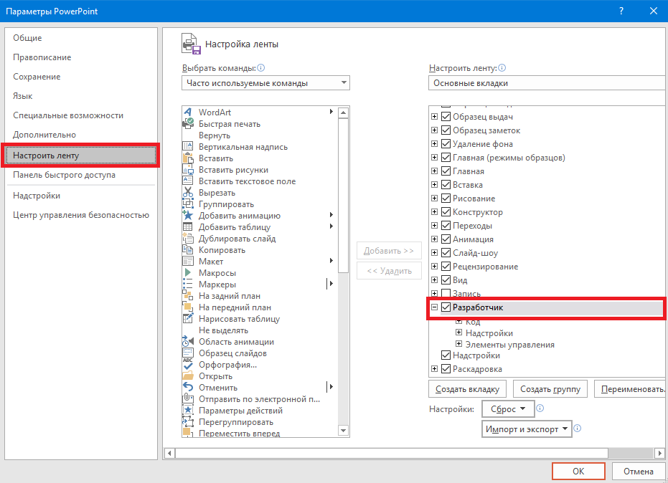The image size is (668, 483).
Task: Select the Перегруппировать icon
Action: point(188,422)
